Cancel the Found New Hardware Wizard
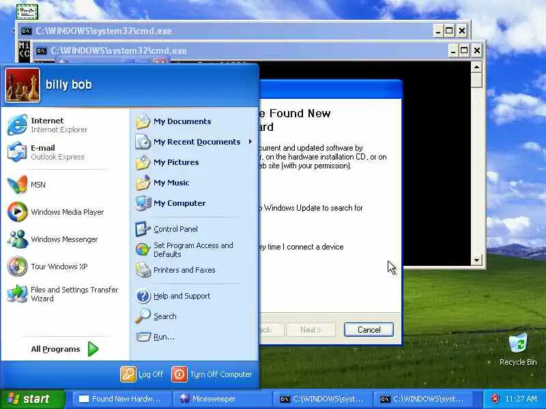 369,330
